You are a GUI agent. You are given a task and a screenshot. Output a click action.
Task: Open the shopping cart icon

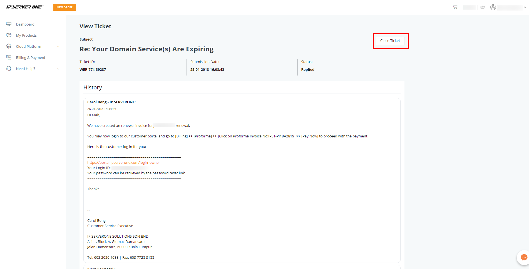pyautogui.click(x=455, y=7)
